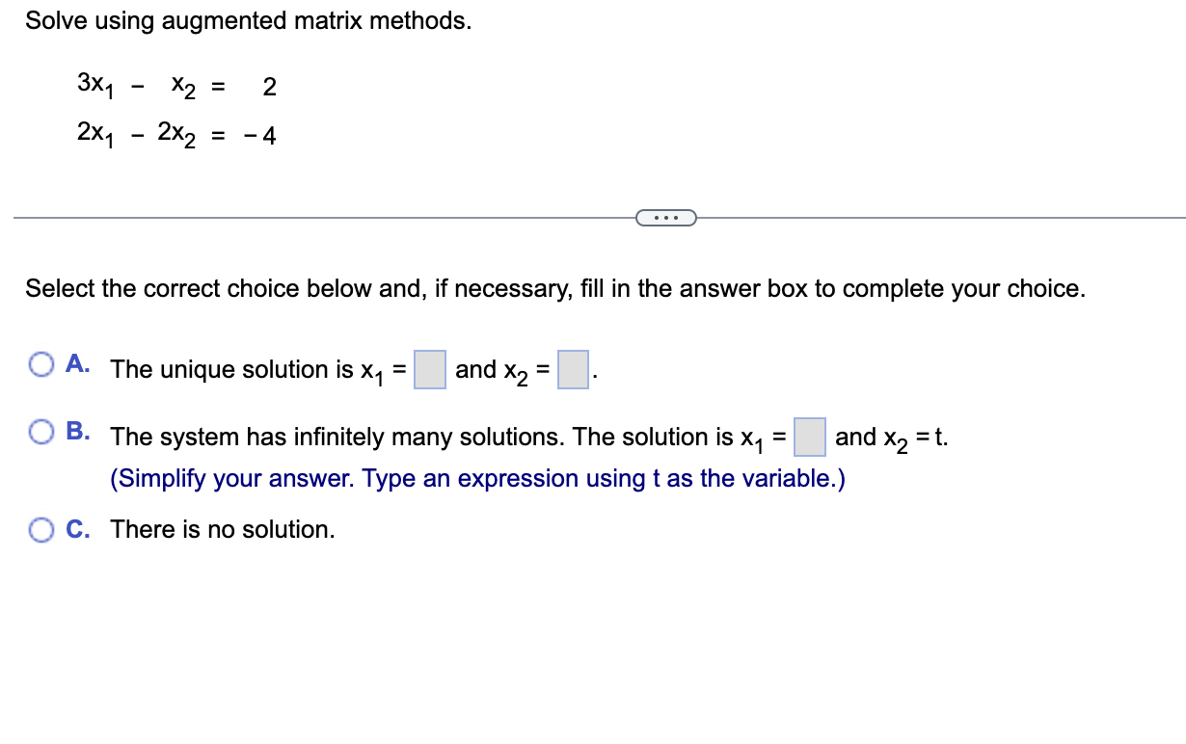This screenshot has width=1186, height=744.
Task: Click the x1 answer box in choice B
Action: 810,437
